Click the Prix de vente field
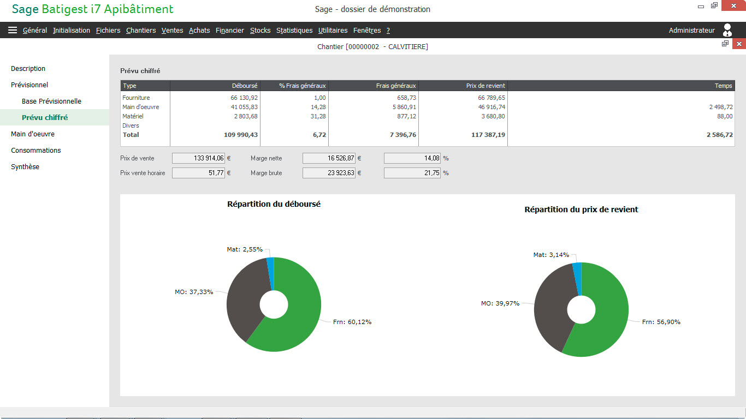 point(198,158)
